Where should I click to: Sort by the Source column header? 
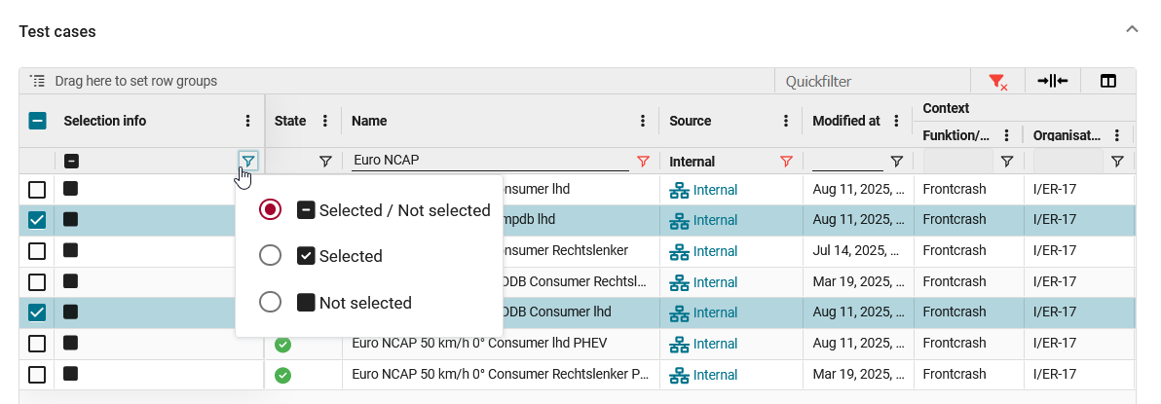(x=691, y=121)
